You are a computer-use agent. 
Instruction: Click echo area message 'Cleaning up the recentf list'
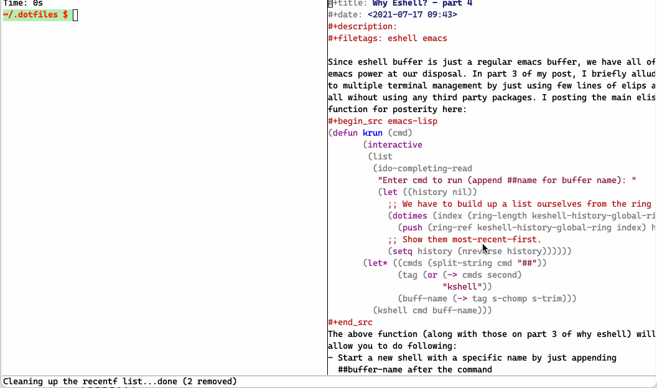click(x=120, y=381)
